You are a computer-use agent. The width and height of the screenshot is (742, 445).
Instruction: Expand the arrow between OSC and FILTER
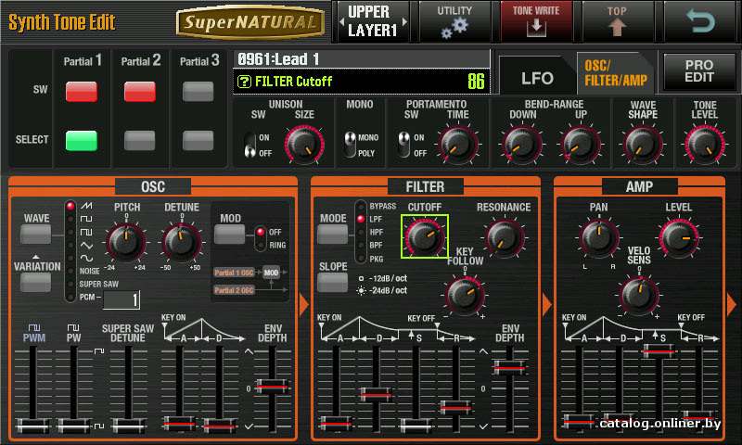point(304,305)
